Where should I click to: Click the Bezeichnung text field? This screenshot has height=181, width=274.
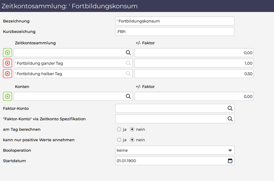point(175,21)
